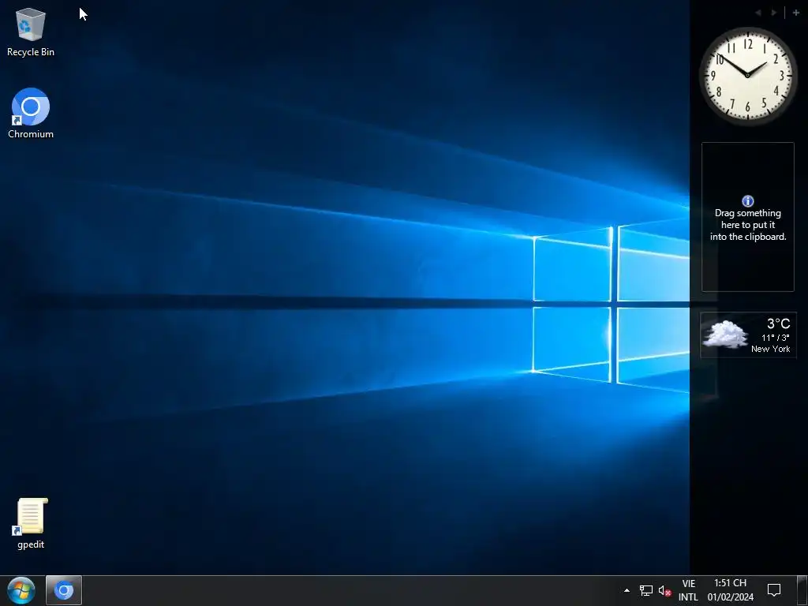Open the network status tray icon
808x606 pixels.
pyautogui.click(x=645, y=590)
